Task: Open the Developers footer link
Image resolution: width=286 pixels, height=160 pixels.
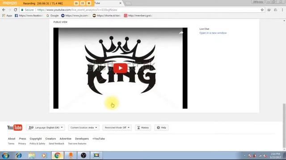Action: click(82, 139)
